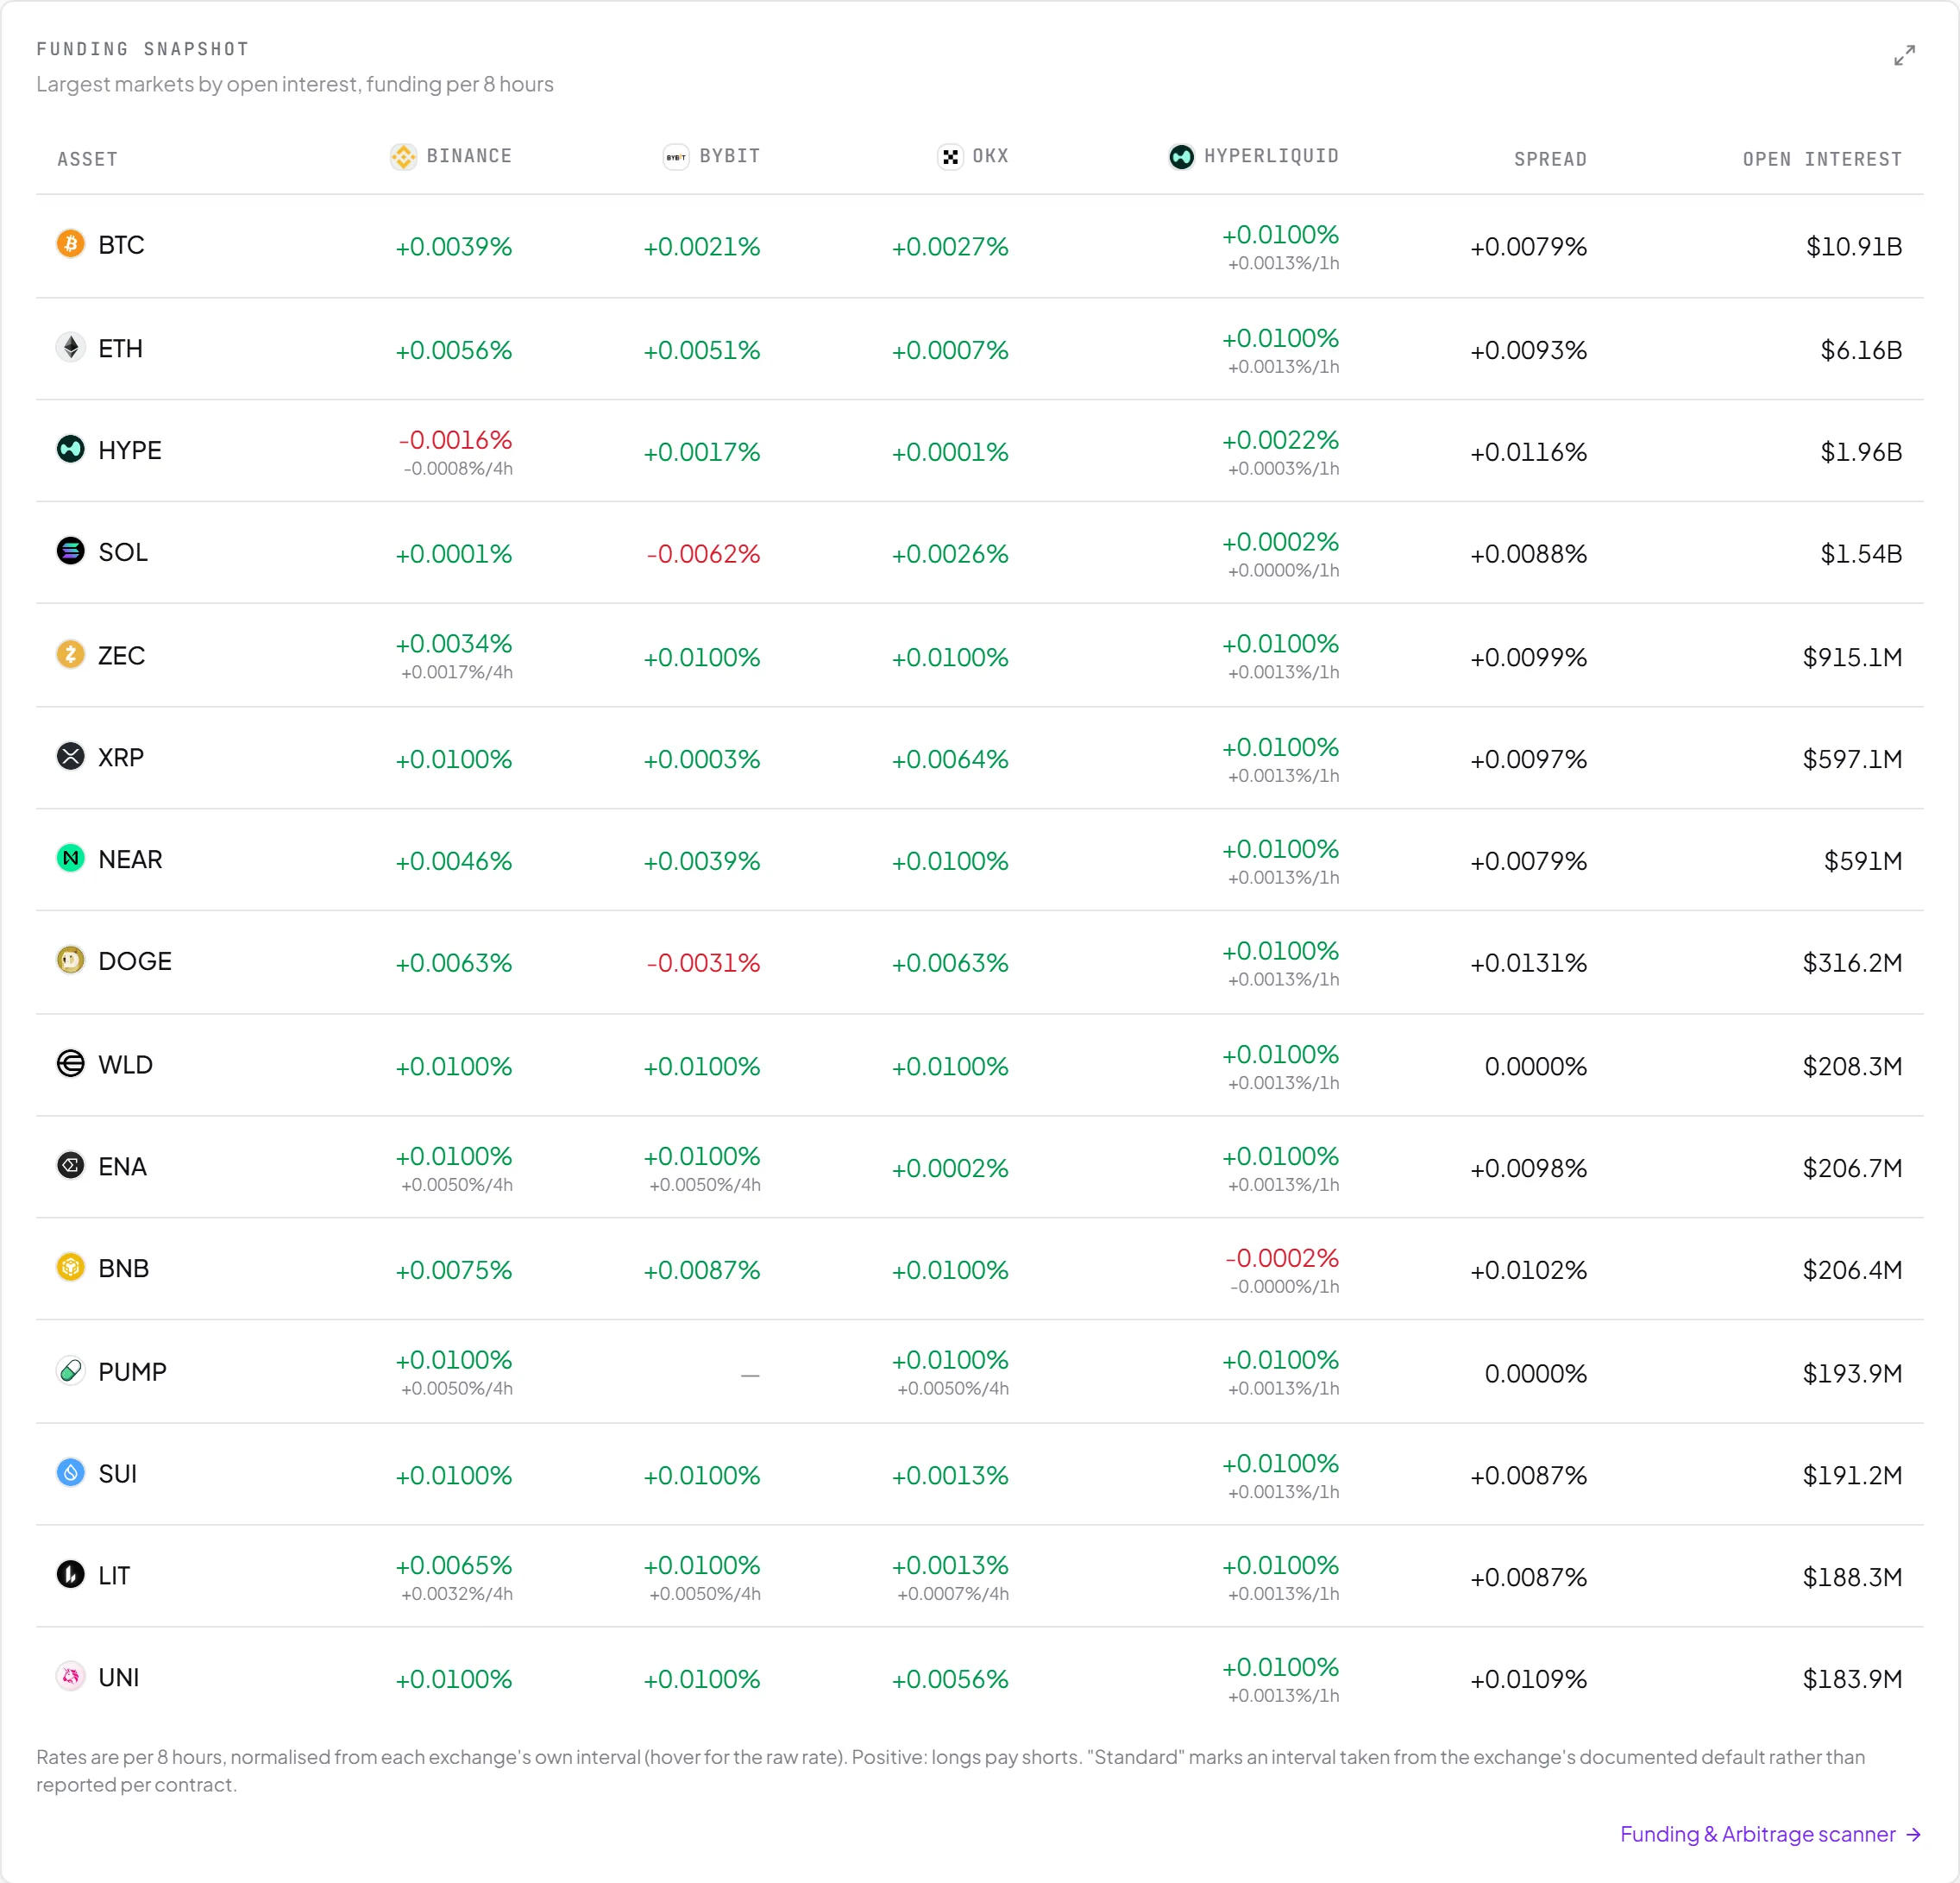The height and width of the screenshot is (1883, 1960).
Task: Click the Hyperliquid logo in header
Action: click(1181, 157)
